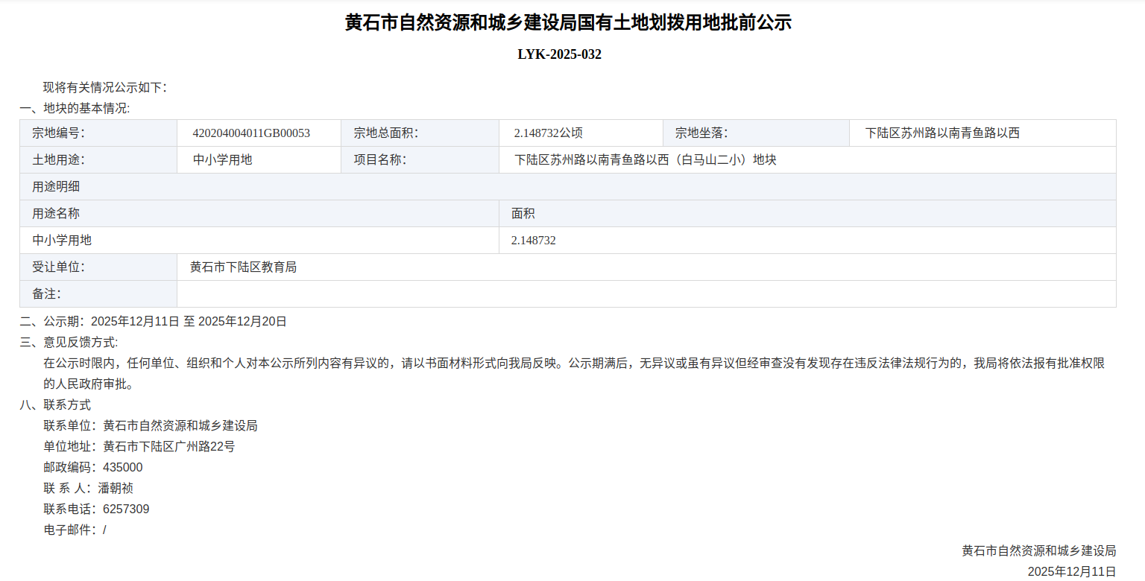Click the page title heading about 国有土地划拨用地批前公示
1145x581 pixels.
pyautogui.click(x=567, y=23)
